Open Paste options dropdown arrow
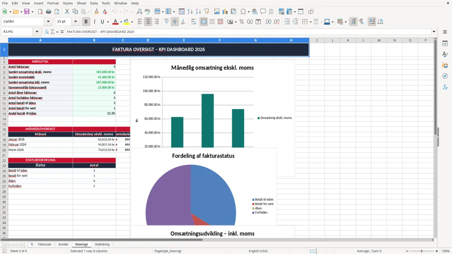The image size is (452, 254). tap(89, 12)
